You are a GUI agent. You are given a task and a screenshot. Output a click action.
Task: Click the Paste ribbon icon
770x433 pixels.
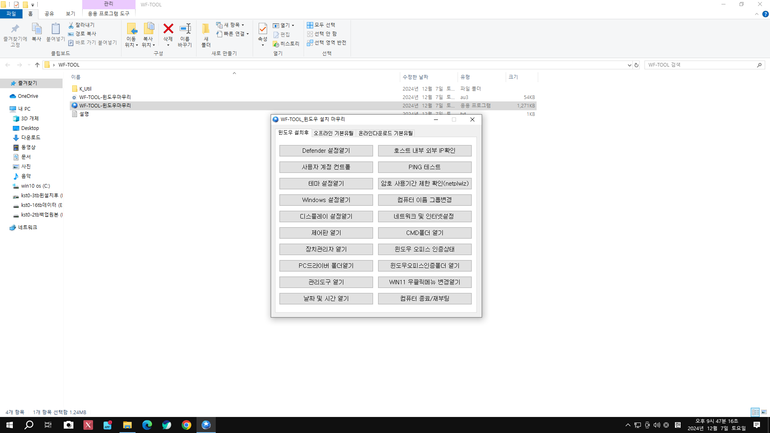[55, 29]
